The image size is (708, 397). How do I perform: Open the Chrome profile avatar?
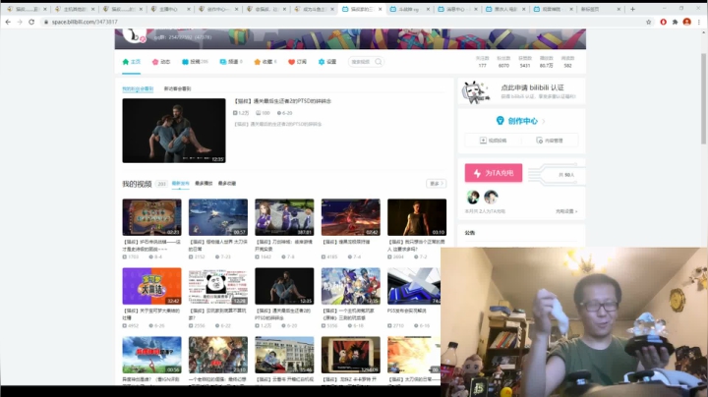686,22
